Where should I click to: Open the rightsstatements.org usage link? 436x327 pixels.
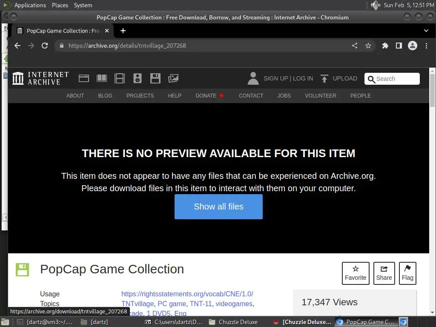(x=187, y=294)
